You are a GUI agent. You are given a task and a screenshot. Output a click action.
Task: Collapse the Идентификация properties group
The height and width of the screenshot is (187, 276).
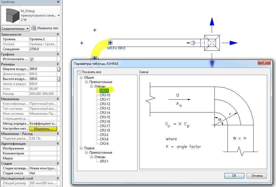click(x=58, y=143)
